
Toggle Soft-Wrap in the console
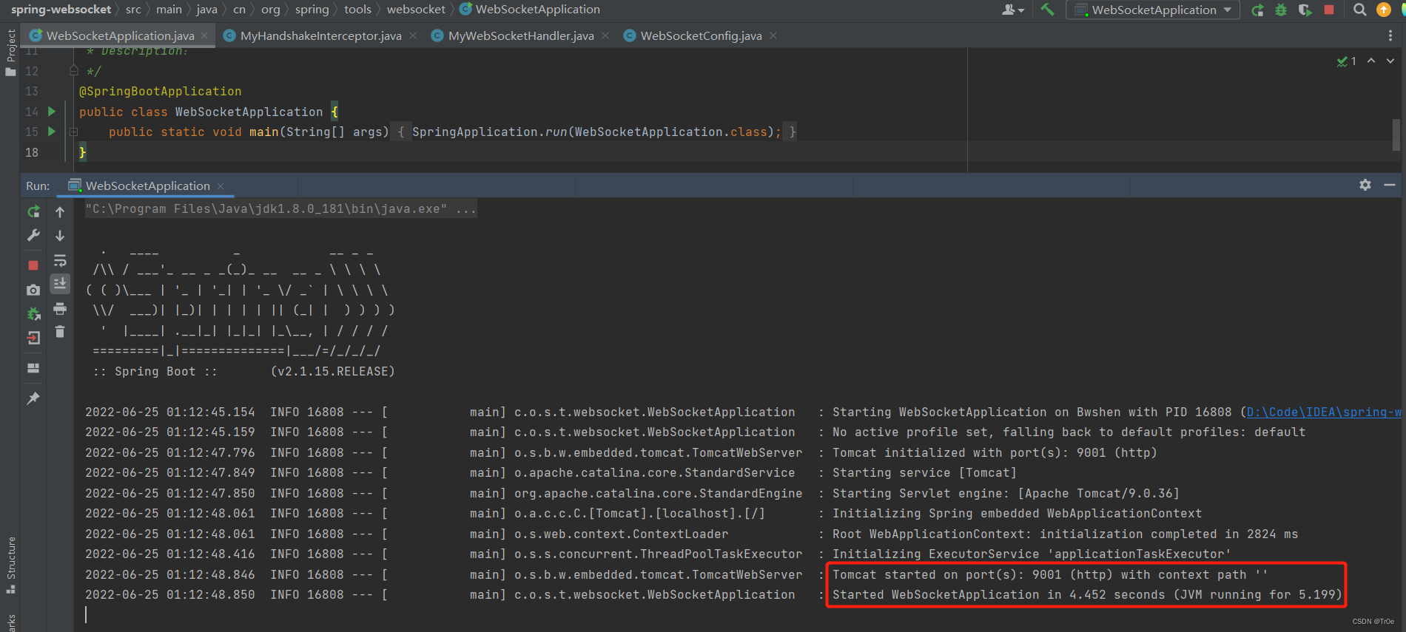pos(60,261)
